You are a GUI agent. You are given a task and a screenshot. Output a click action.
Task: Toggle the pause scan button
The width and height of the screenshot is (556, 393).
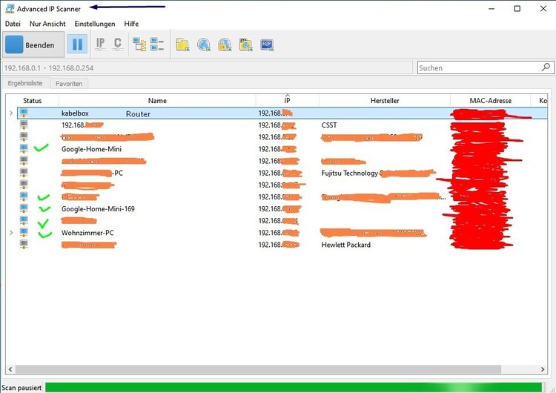(x=77, y=44)
